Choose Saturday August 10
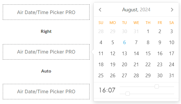This screenshot has height=104, width=181. pos(172,42)
